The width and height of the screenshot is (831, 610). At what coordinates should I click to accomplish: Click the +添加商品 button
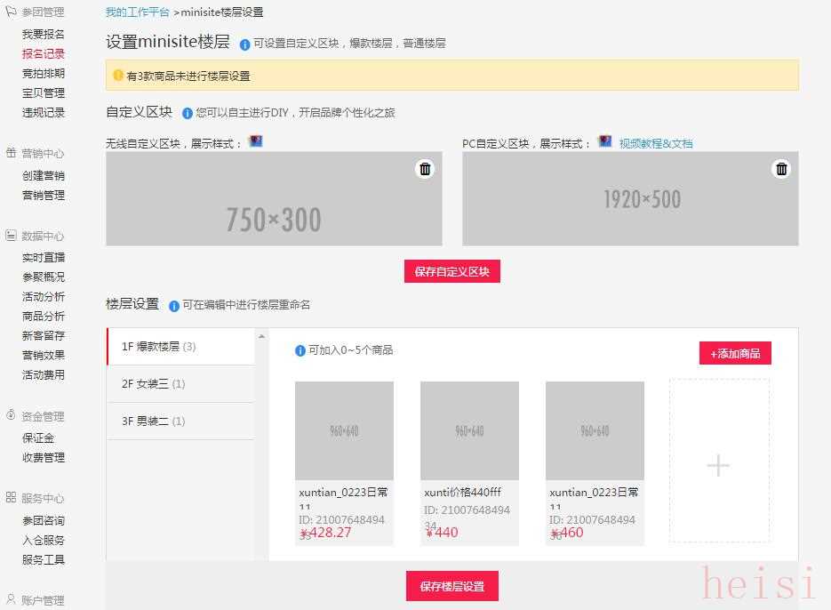735,353
